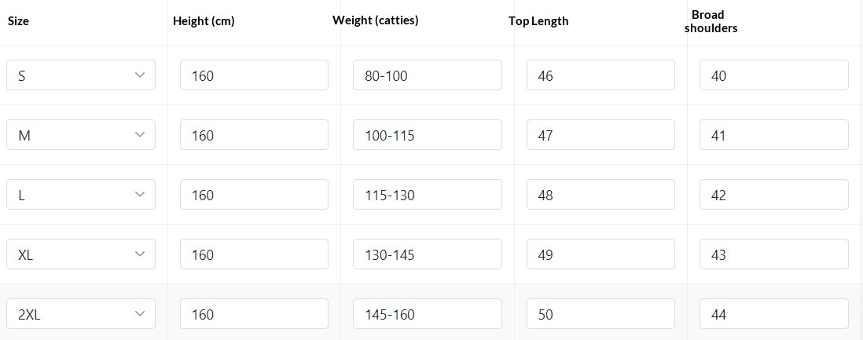
Task: Click the weight field showing 130-145
Action: point(427,254)
